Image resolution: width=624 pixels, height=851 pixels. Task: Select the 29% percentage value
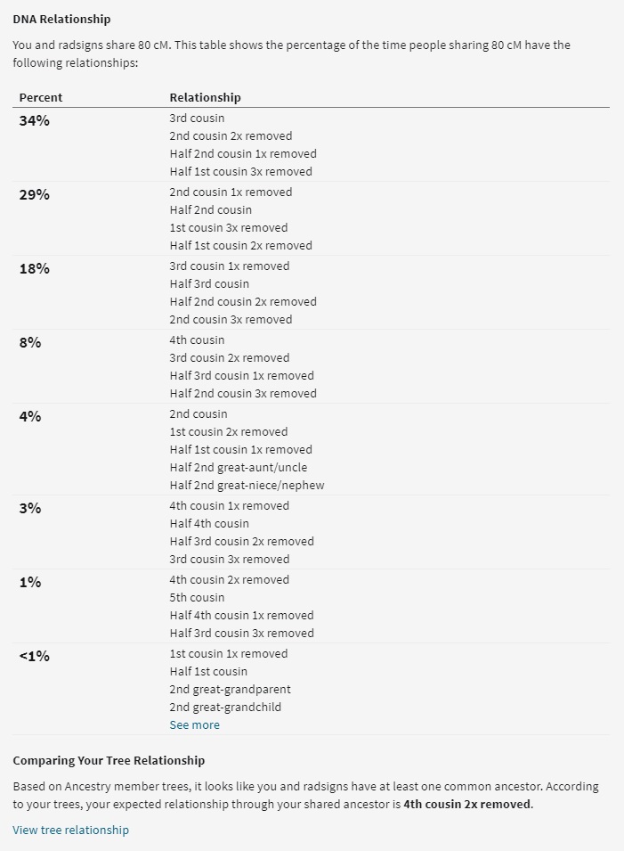tap(34, 194)
